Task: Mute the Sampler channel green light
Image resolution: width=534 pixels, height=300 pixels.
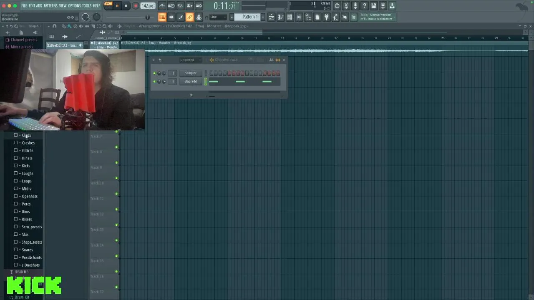Action: point(154,73)
